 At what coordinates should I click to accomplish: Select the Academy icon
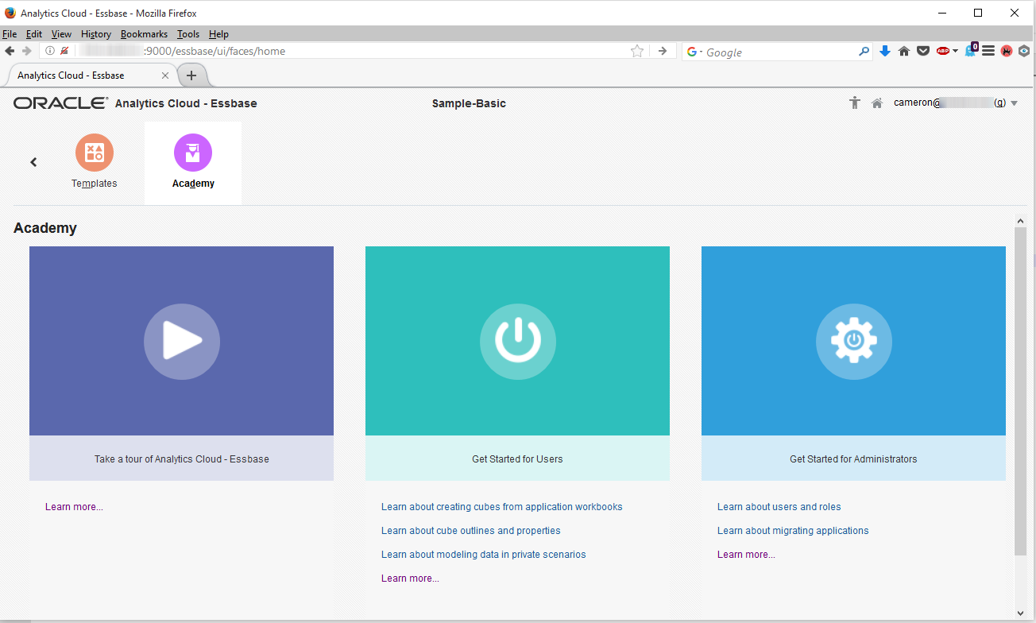[x=193, y=153]
